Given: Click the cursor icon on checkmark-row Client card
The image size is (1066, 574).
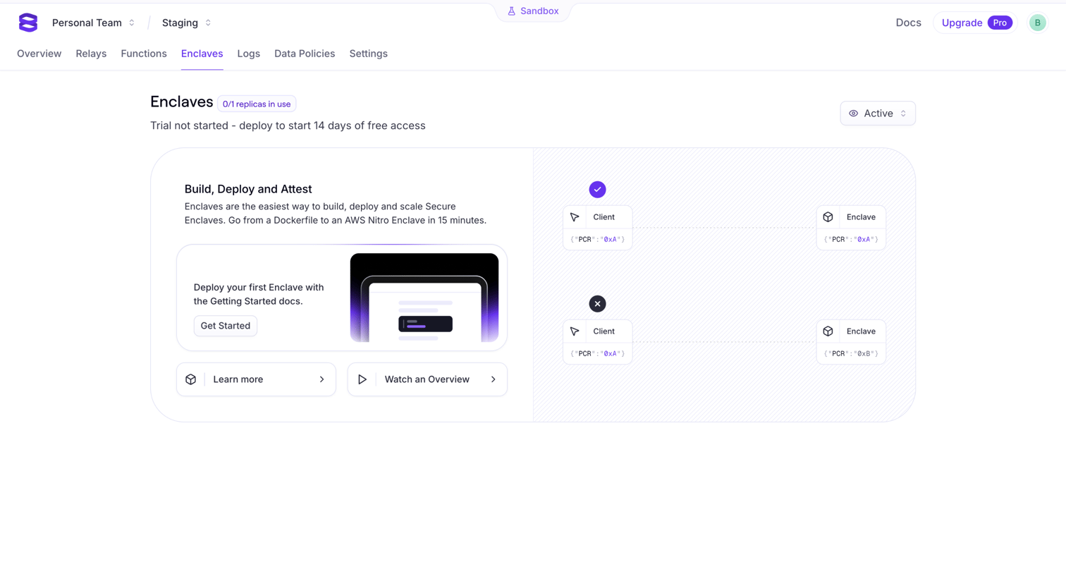Looking at the screenshot, I should pos(575,217).
